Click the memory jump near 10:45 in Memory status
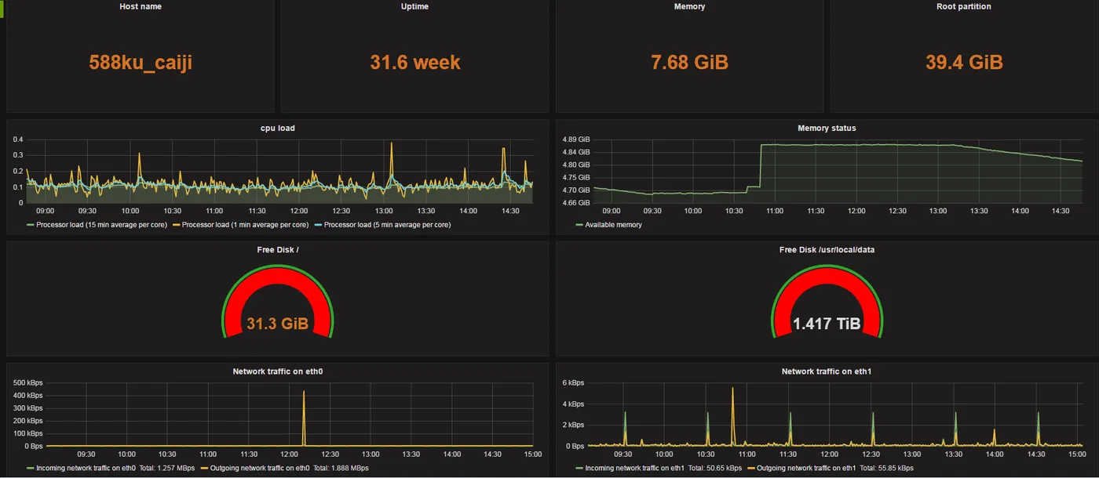 coord(761,166)
